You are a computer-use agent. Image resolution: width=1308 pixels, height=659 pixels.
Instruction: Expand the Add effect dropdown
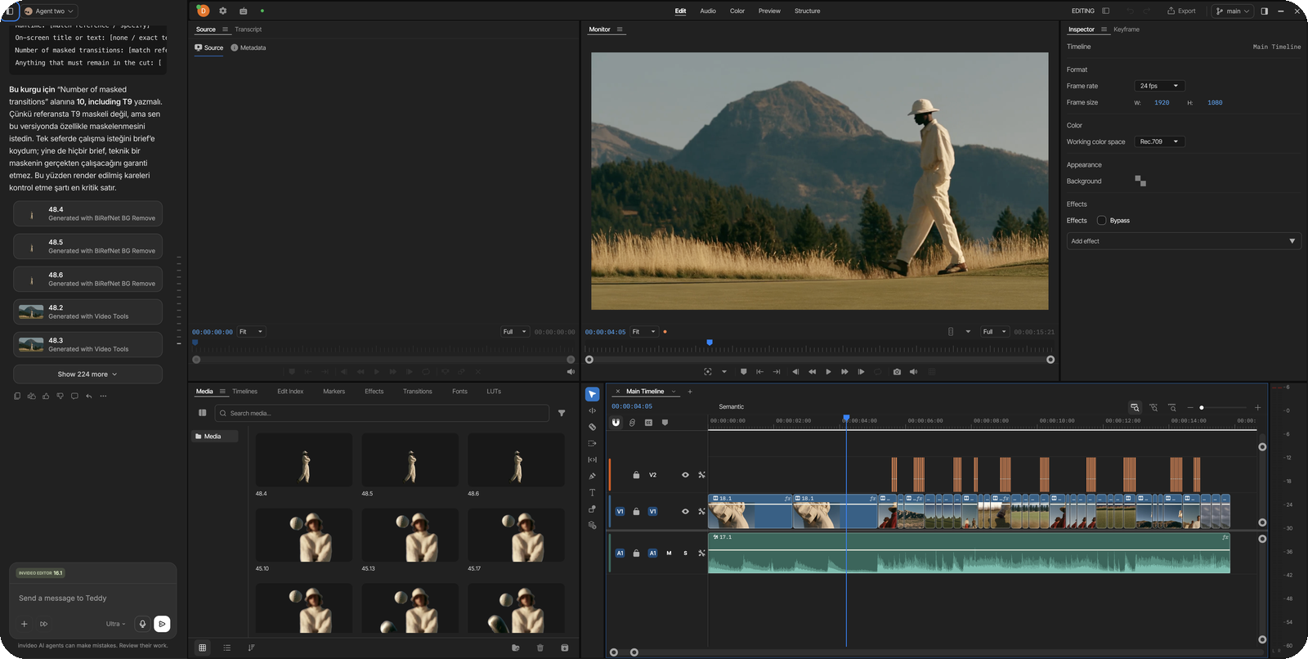coord(1184,241)
